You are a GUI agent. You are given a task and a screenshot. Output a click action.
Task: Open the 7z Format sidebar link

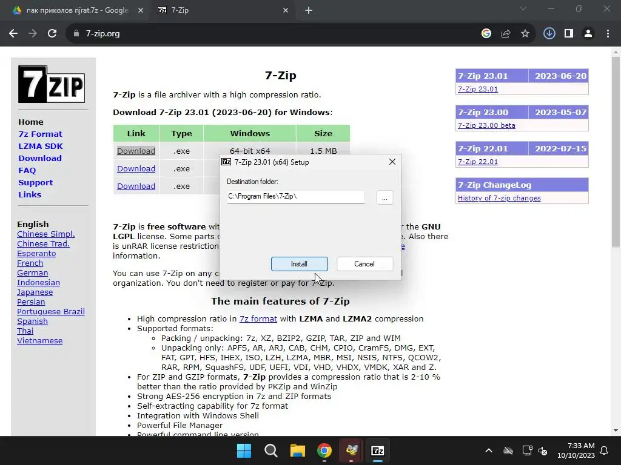[x=41, y=134]
